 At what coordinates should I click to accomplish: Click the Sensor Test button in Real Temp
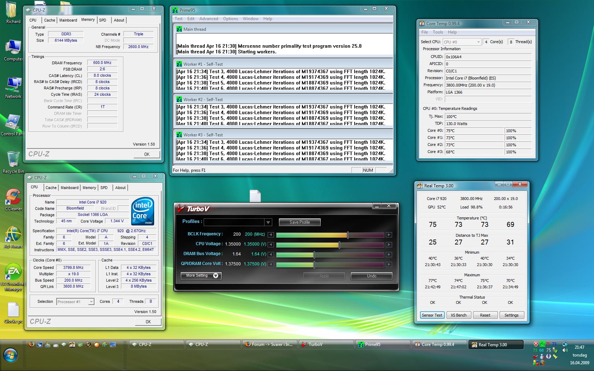(432, 315)
